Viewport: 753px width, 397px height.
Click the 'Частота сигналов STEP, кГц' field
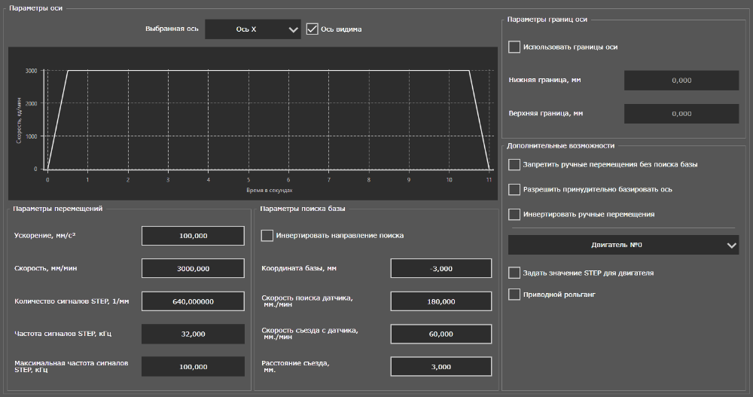(193, 334)
